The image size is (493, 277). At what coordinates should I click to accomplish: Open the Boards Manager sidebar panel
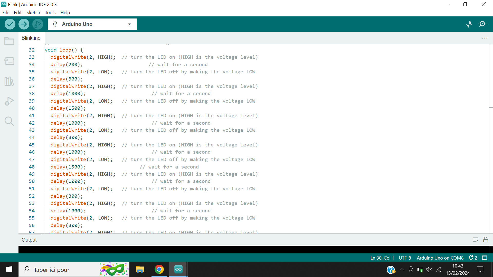pyautogui.click(x=9, y=61)
